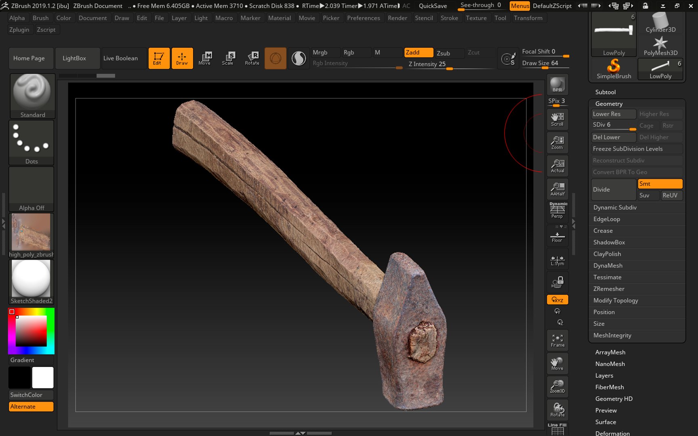Screen dimensions: 698x436
Task: Click the Zoom3D icon
Action: click(557, 386)
